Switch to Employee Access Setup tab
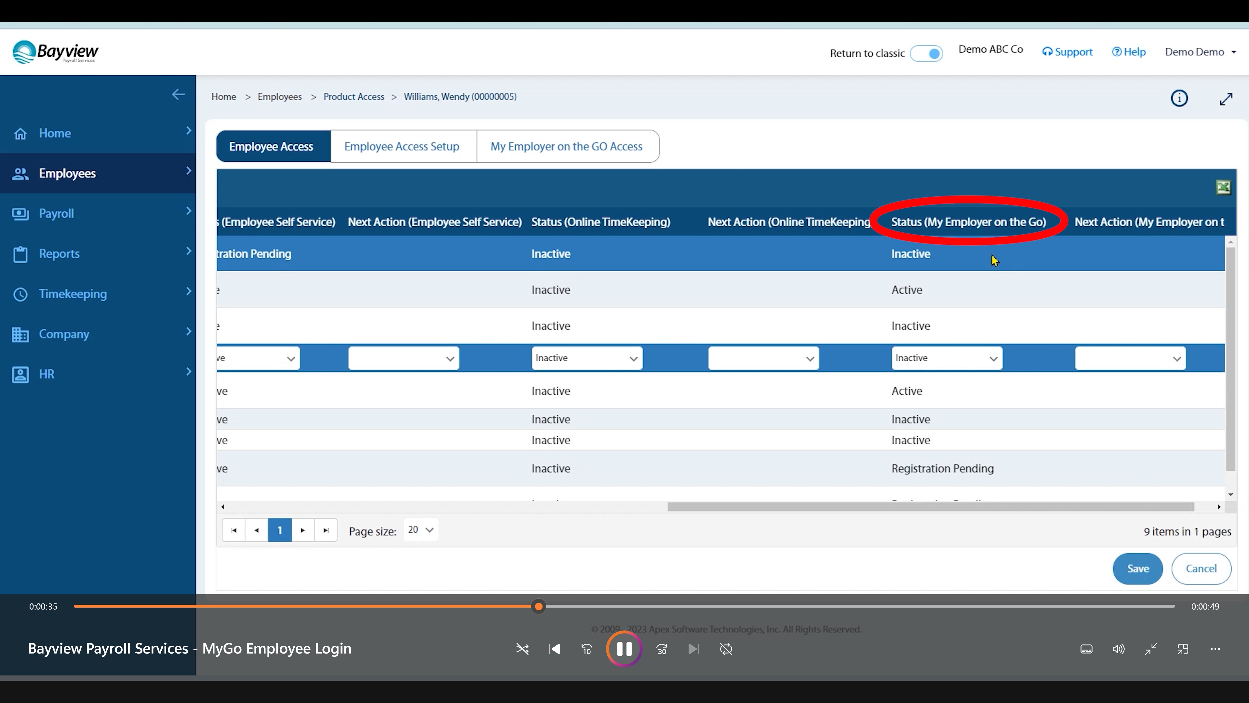 pyautogui.click(x=401, y=146)
